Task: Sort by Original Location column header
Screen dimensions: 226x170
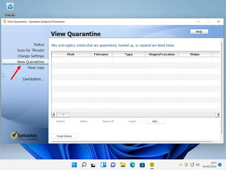Action: (x=162, y=54)
